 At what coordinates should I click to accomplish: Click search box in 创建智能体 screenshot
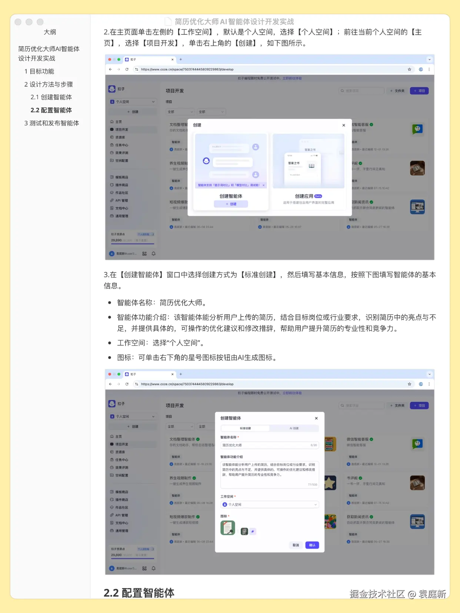coord(361,405)
